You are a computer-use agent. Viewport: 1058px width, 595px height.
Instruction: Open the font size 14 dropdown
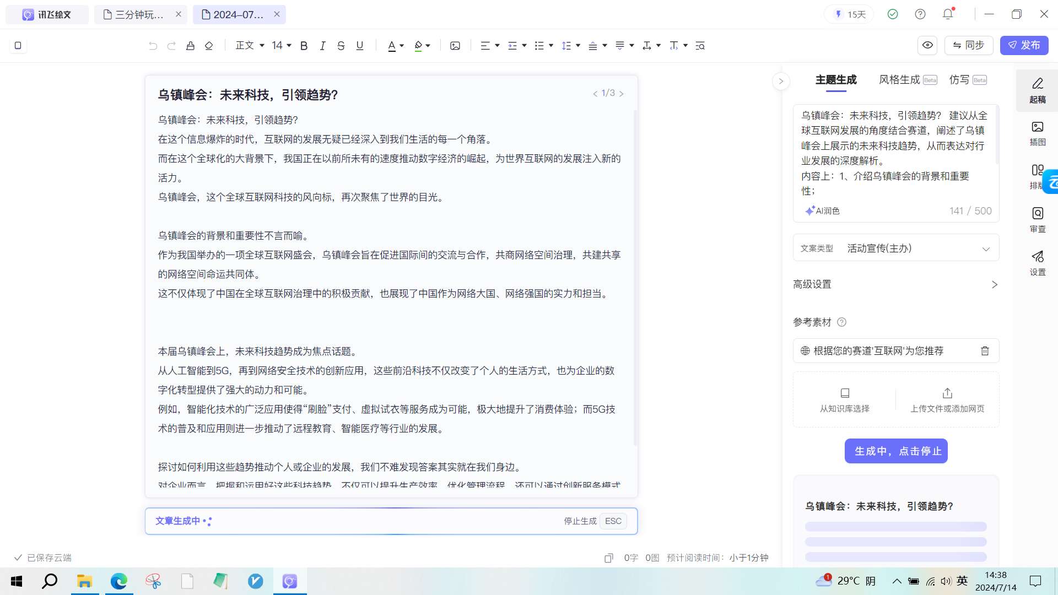point(281,46)
